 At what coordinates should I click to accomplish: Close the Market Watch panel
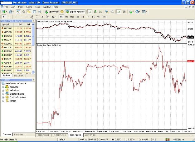pyautogui.click(x=34, y=21)
